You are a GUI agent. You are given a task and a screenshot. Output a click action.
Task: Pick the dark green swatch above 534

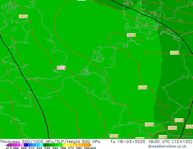coord(45,145)
